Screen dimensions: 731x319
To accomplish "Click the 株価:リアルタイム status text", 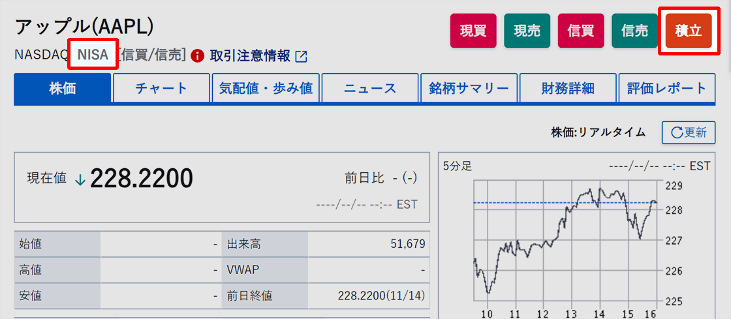I will click(598, 132).
